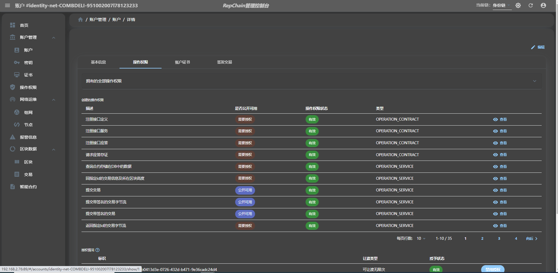Click 可让渡无限次 cell in 授权情况 table
Screen dimensions: 558x273
click(x=374, y=270)
